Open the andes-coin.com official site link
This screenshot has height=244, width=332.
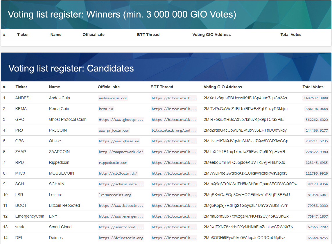point(113,98)
